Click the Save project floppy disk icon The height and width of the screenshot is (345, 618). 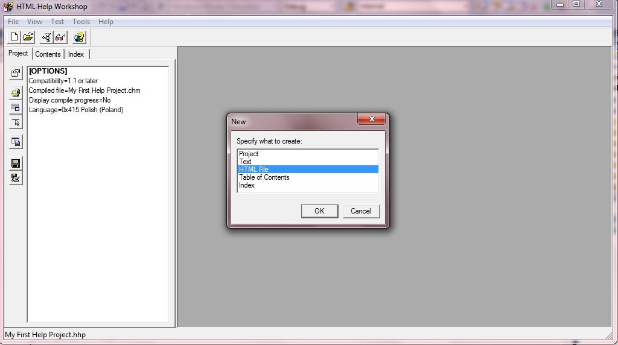click(x=16, y=163)
